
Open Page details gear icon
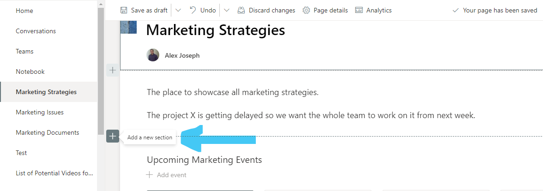(306, 10)
